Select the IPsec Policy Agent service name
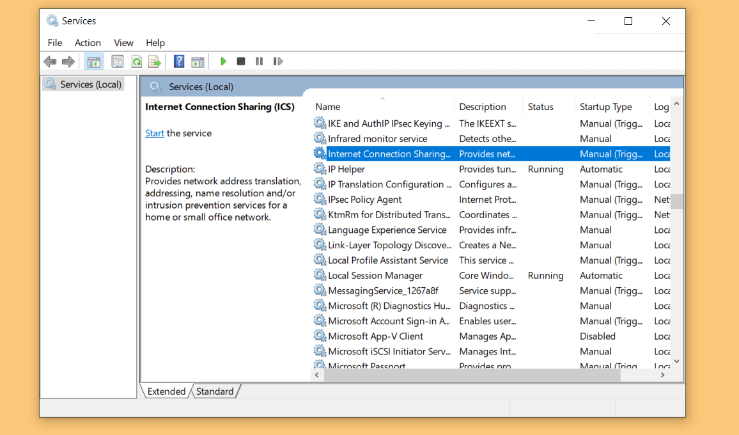The height and width of the screenshot is (435, 739). click(365, 200)
